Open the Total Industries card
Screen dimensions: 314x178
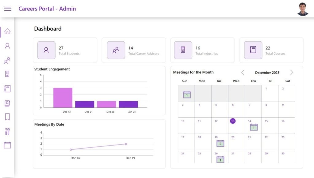point(202,50)
